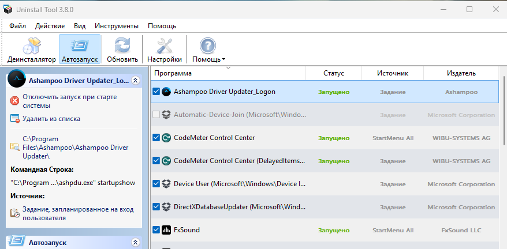Click the red disable-startup icon in sidebar
Image resolution: width=507 pixels, height=249 pixels.
click(x=15, y=101)
